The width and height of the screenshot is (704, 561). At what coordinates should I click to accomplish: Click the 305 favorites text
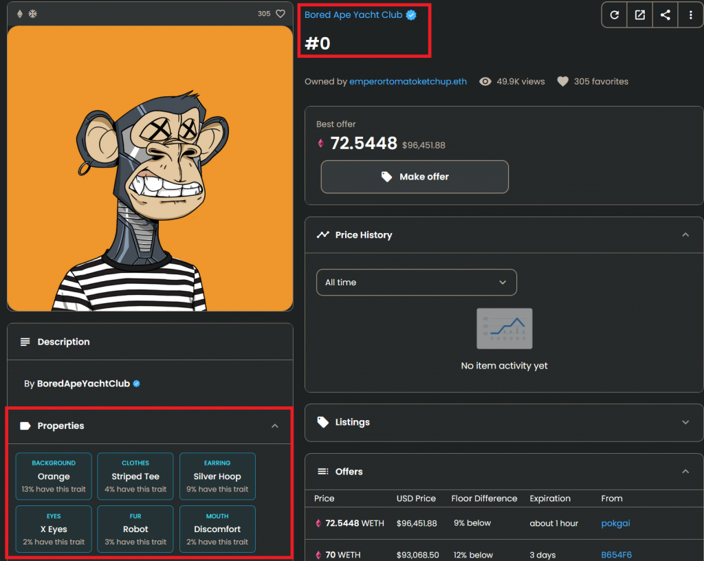601,81
